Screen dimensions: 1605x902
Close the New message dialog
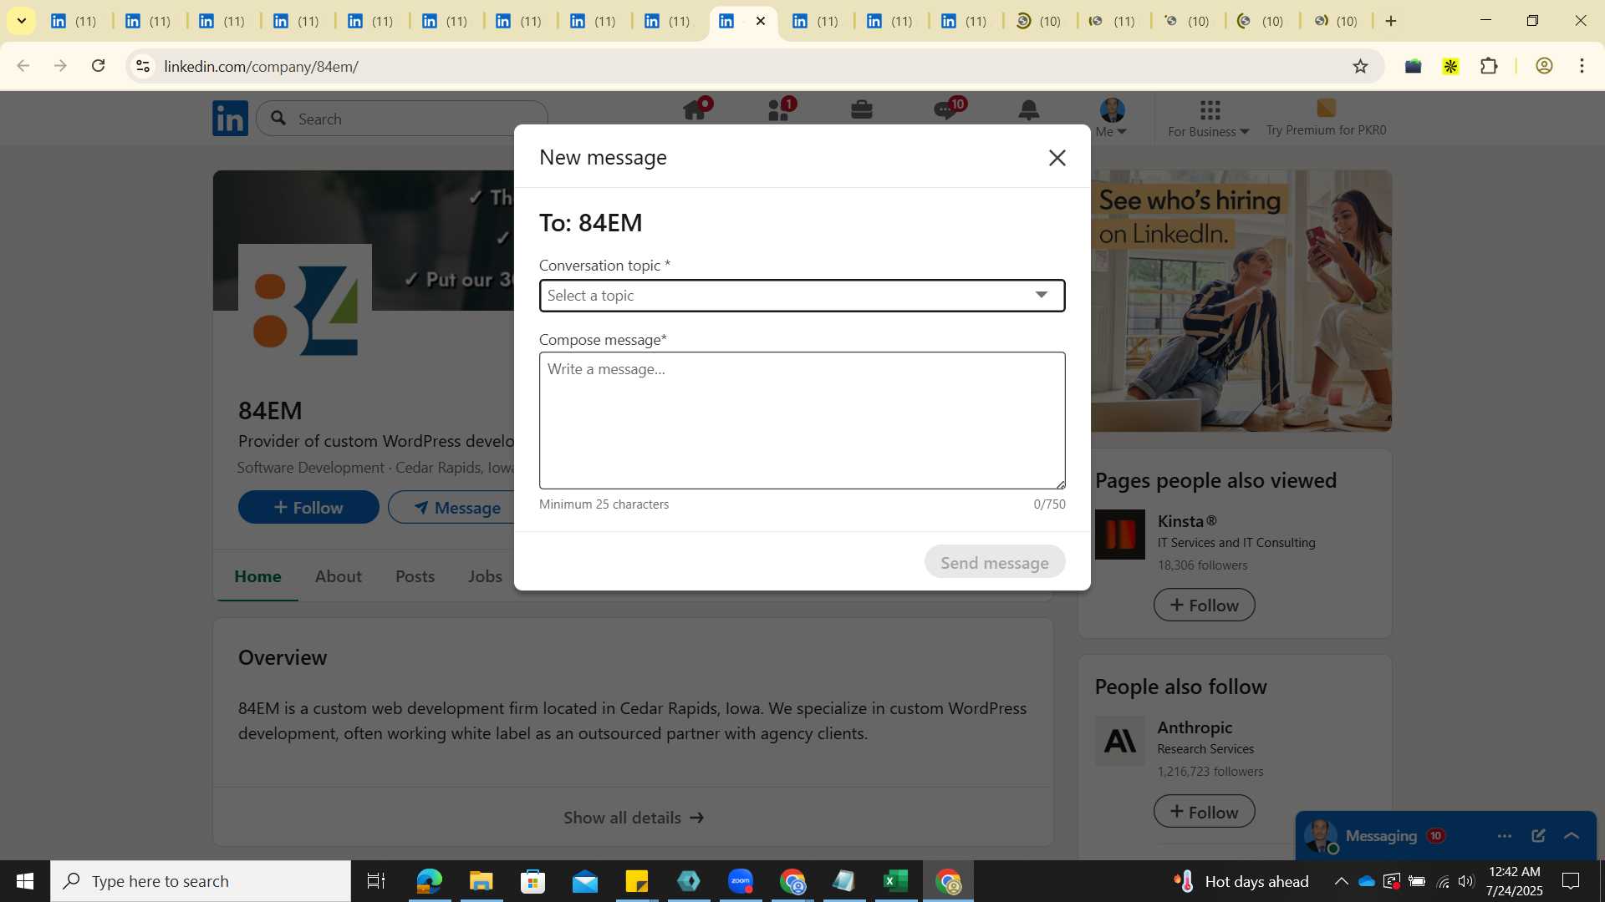1057,158
